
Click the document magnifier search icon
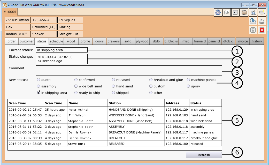(253, 12)
